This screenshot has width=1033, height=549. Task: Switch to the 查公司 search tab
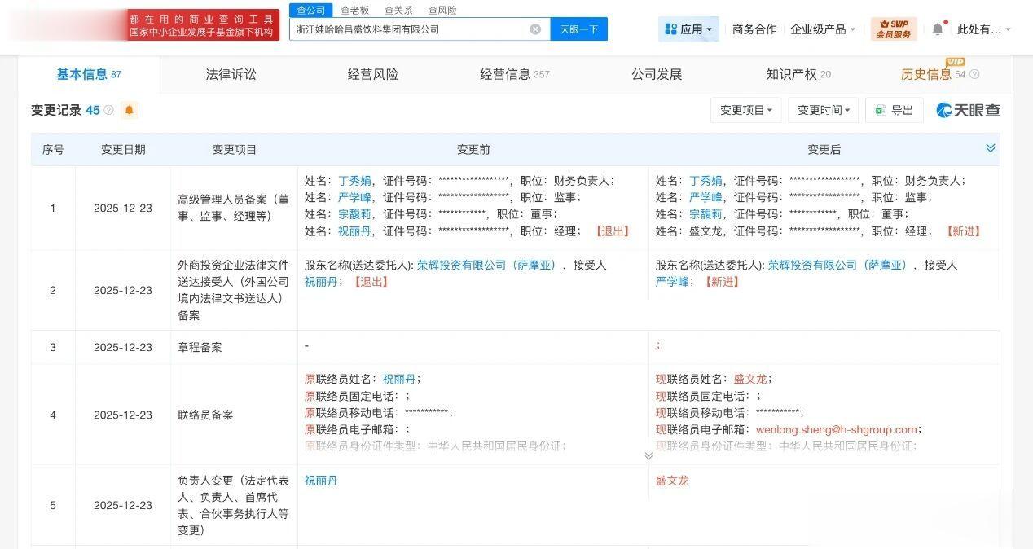tap(310, 10)
